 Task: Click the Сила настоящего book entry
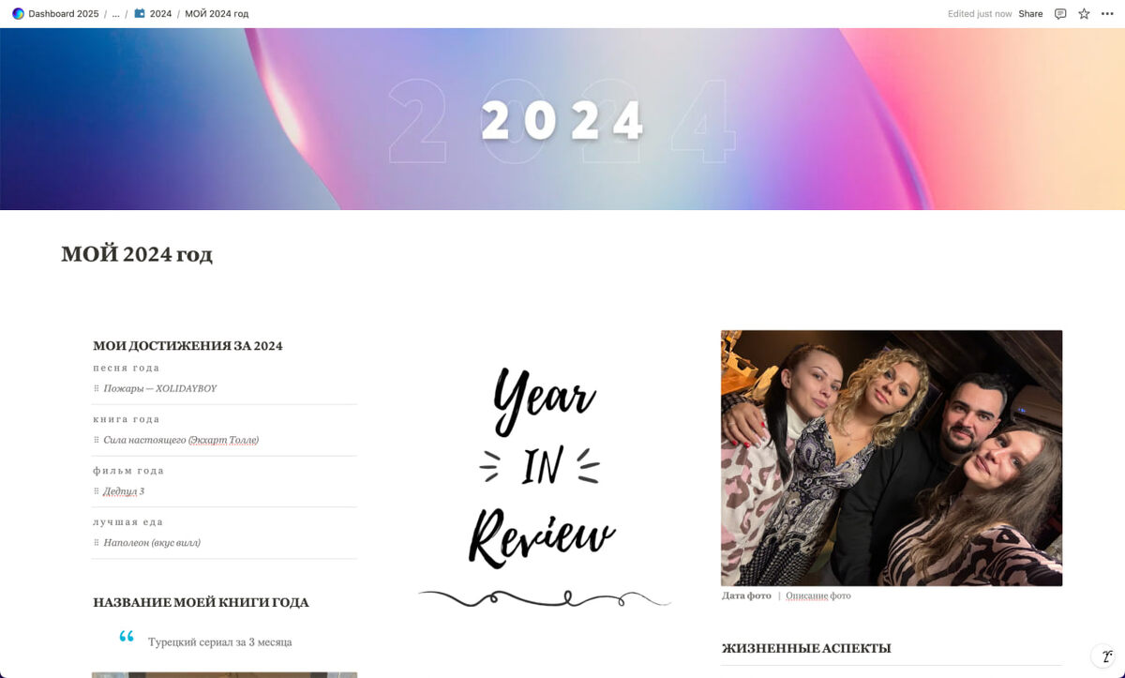(181, 440)
